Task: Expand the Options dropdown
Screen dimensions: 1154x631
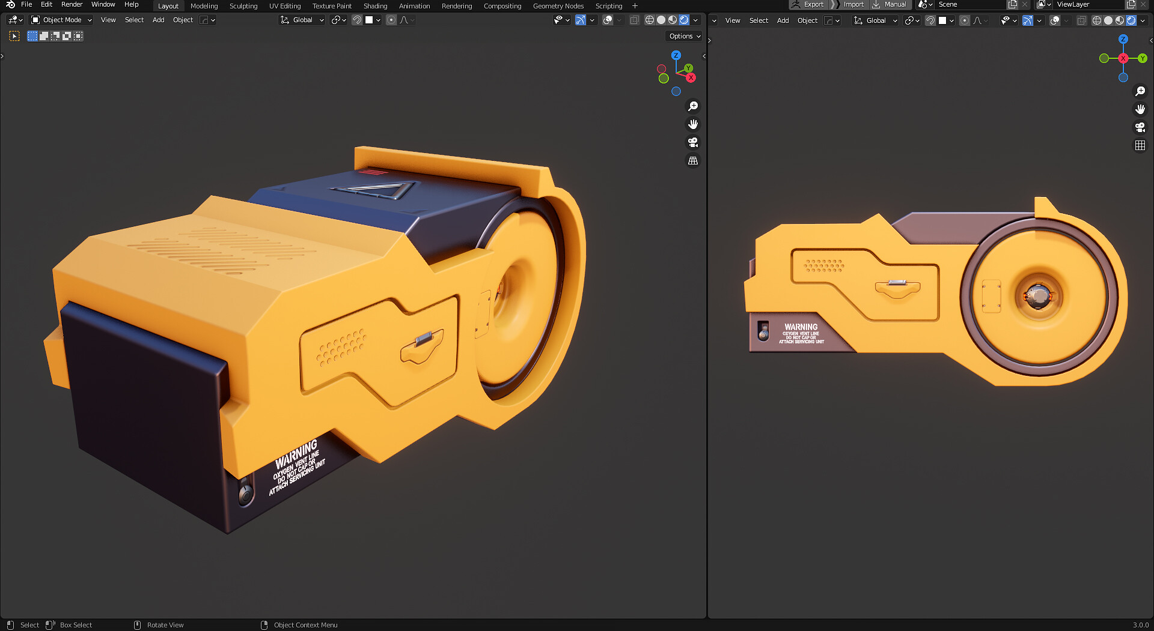Action: click(683, 36)
